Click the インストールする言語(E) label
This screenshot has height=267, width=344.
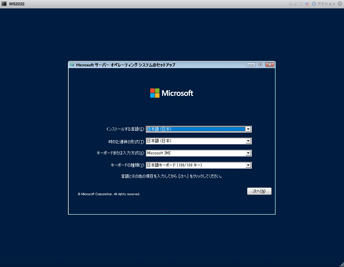point(125,129)
